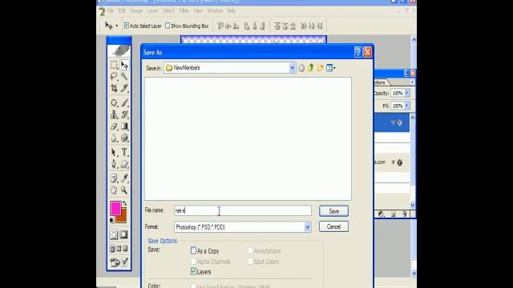Select the Notes tool
Viewport: 513px width, 288px height.
point(114,178)
